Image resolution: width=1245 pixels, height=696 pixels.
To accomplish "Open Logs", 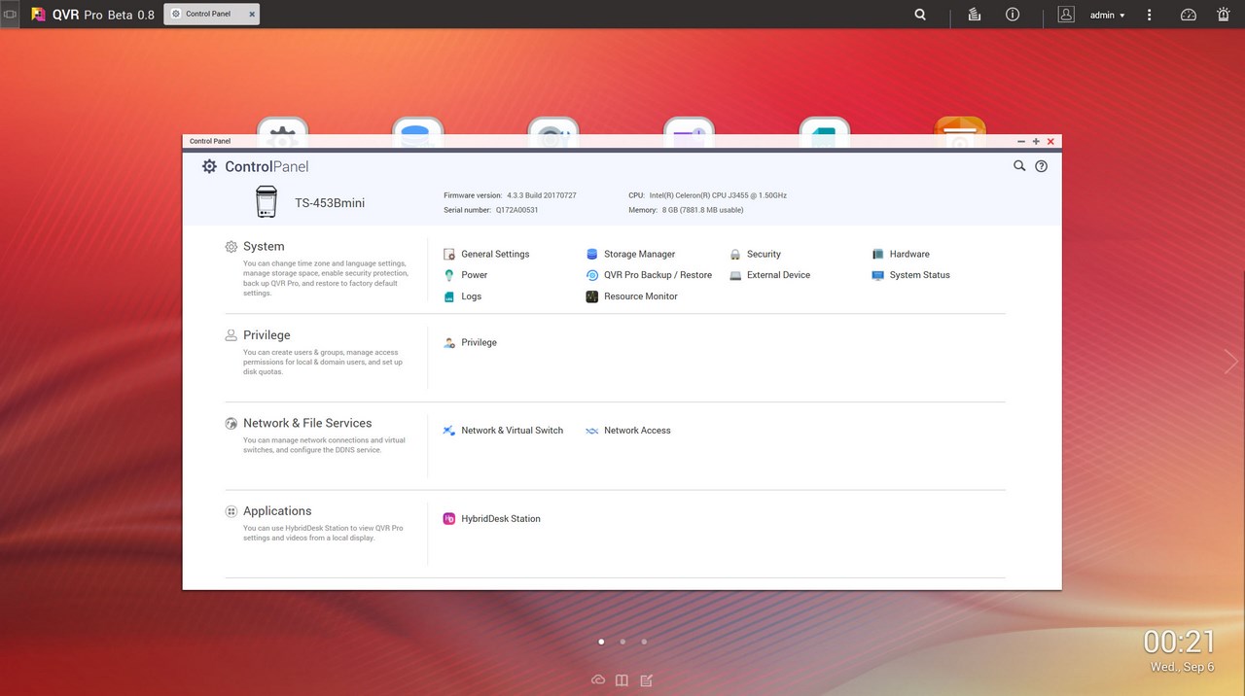I will tap(462, 296).
